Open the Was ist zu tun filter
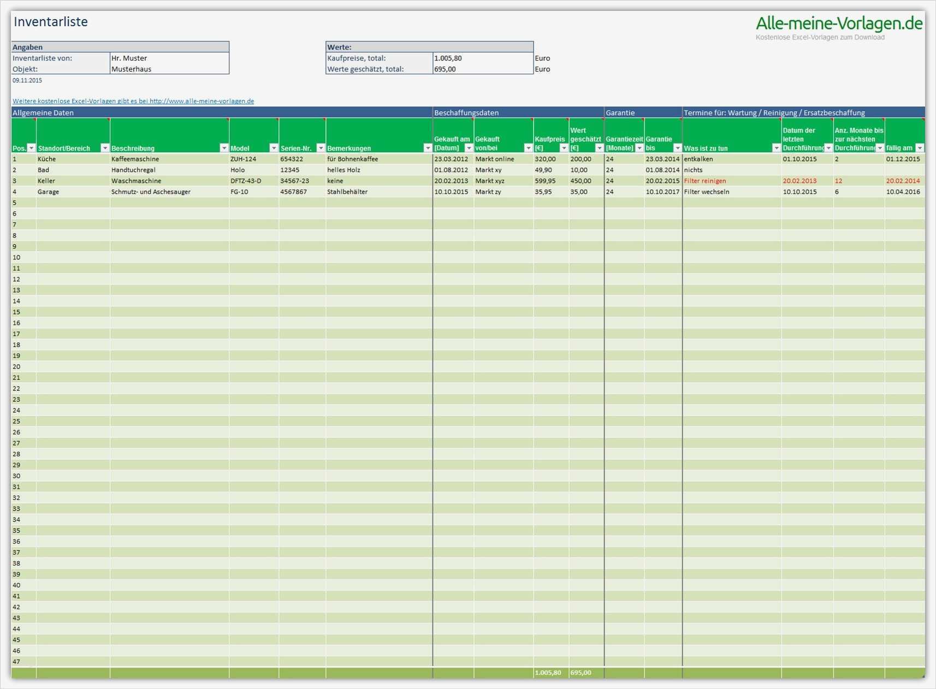Screen dimensions: 936x689 pos(776,148)
